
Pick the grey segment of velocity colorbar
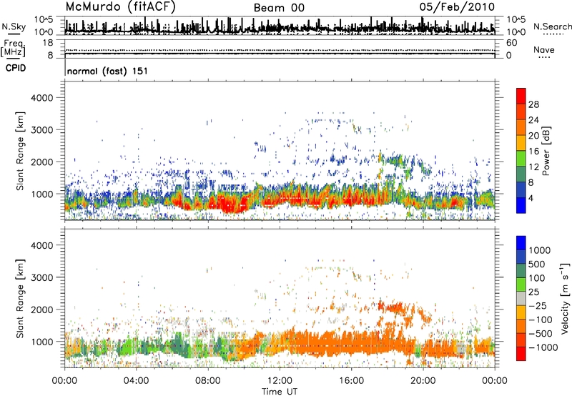point(521,298)
